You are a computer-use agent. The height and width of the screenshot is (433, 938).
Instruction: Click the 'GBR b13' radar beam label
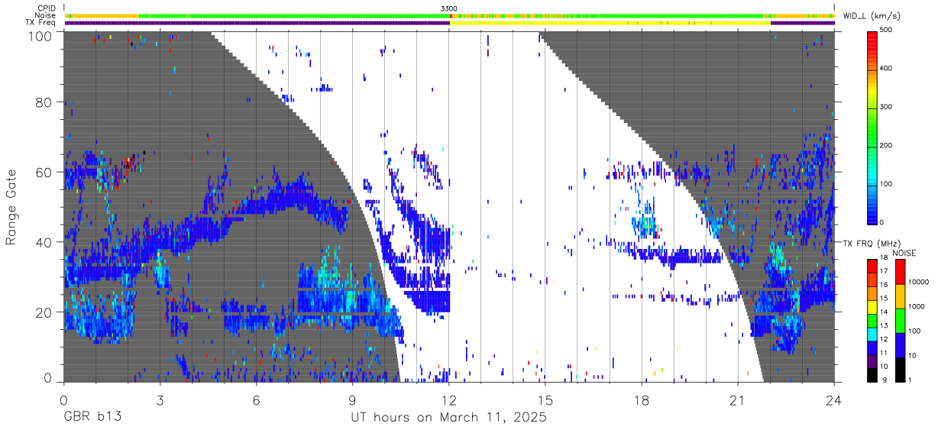click(x=92, y=418)
